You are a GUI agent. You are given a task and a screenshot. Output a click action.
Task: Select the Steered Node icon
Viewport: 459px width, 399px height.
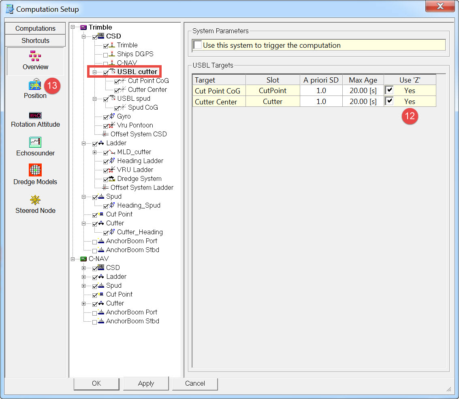coord(35,200)
